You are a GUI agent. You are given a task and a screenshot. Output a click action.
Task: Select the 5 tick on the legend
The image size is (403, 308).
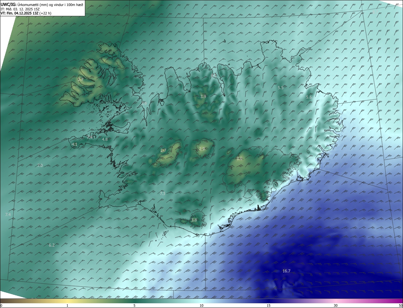click(134, 305)
